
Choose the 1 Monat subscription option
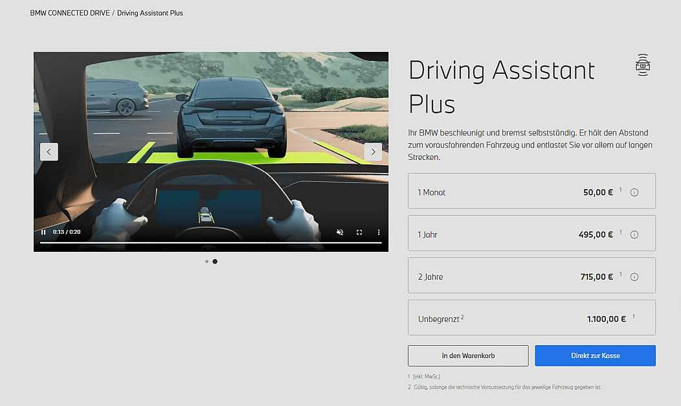[x=531, y=191]
